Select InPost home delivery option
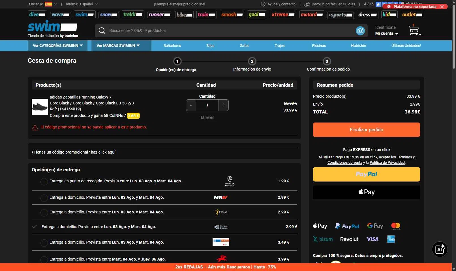Viewport: 456px width, 271px height. 44,213
